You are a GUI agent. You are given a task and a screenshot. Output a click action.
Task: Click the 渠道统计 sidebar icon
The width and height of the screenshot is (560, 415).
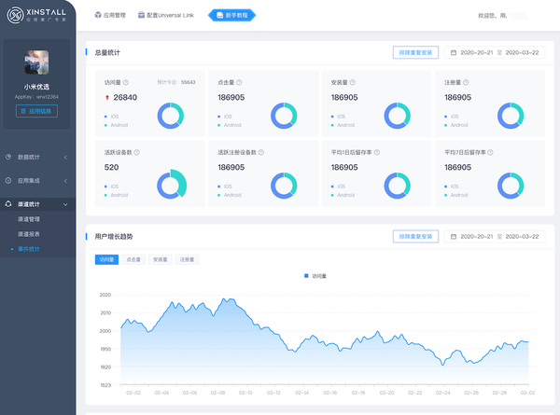[8, 203]
